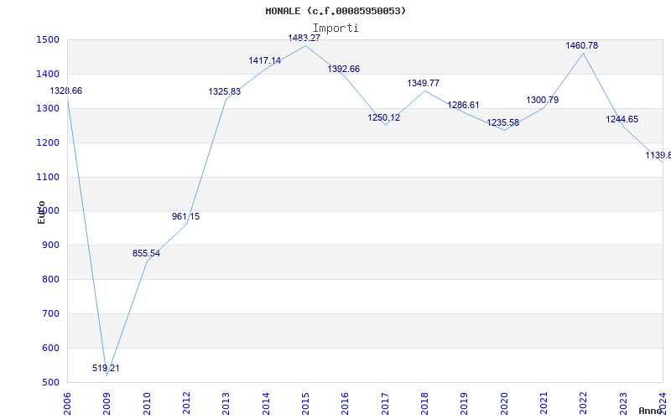Click the x-axis year 2013
The image size is (671, 419).
pos(226,404)
